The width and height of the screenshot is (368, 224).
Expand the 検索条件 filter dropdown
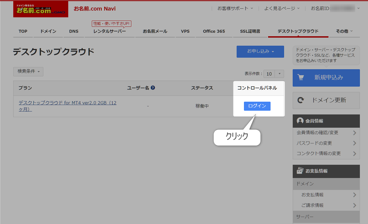28,71
